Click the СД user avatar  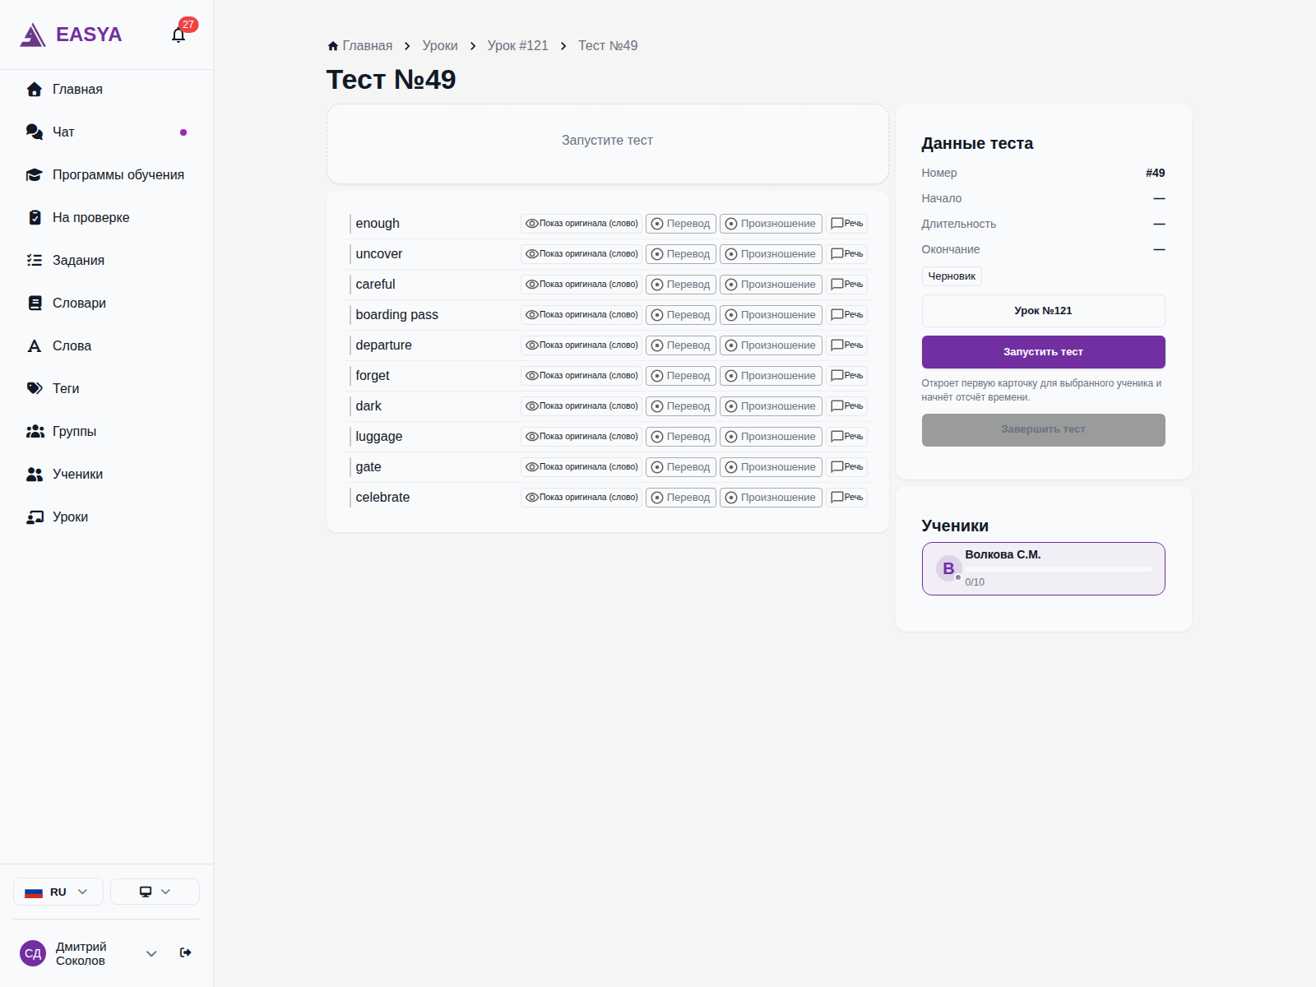click(33, 953)
